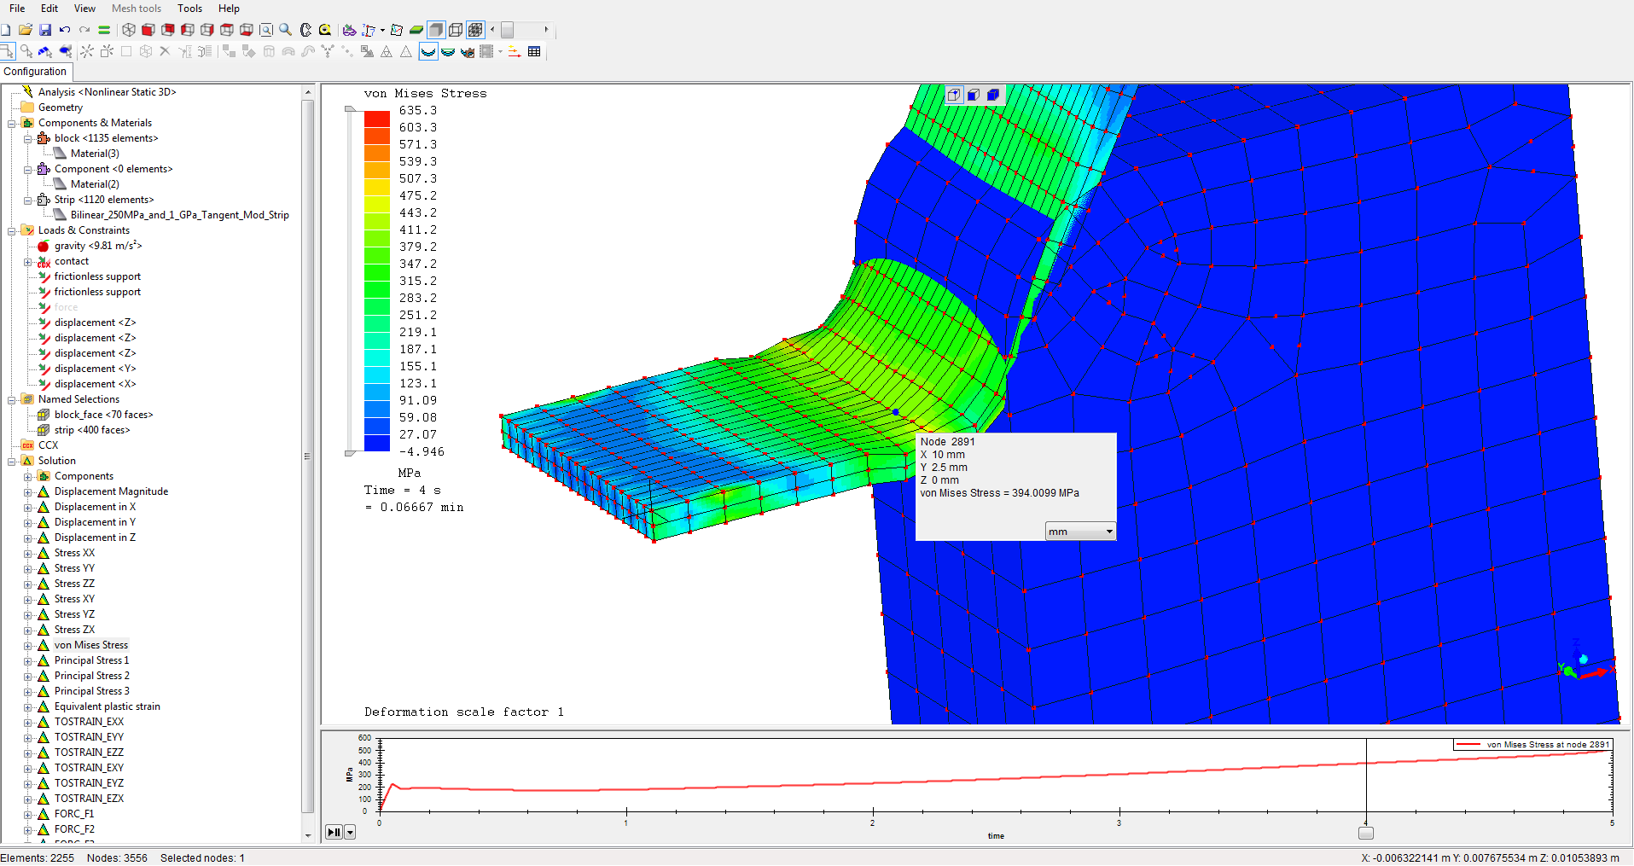1634x866 pixels.
Task: Select von Mises Stress in Solution tree
Action: [x=91, y=645]
